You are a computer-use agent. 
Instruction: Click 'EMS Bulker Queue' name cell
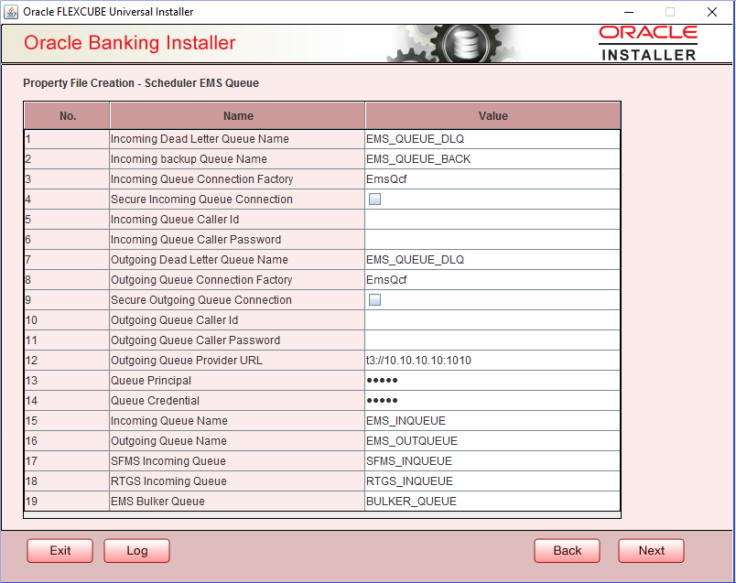237,502
